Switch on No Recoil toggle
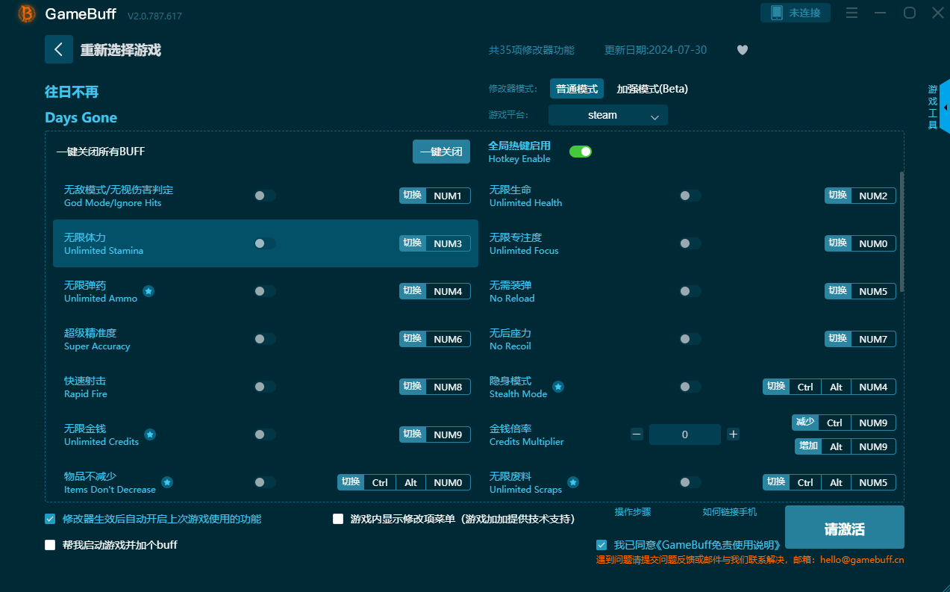Screen dimensions: 950x592 [690, 339]
